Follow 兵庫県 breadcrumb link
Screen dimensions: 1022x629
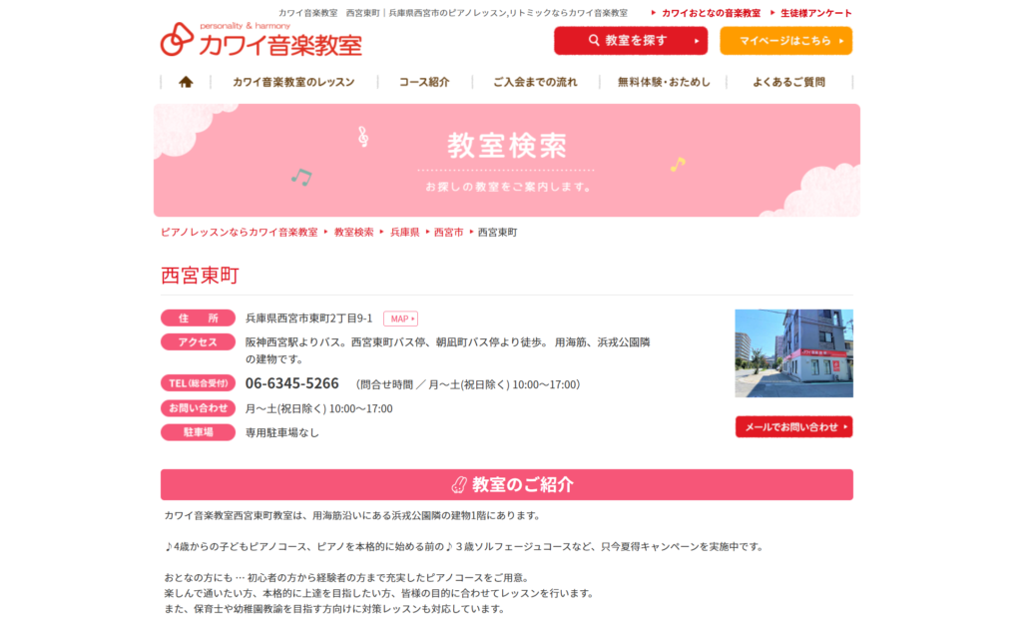click(405, 232)
